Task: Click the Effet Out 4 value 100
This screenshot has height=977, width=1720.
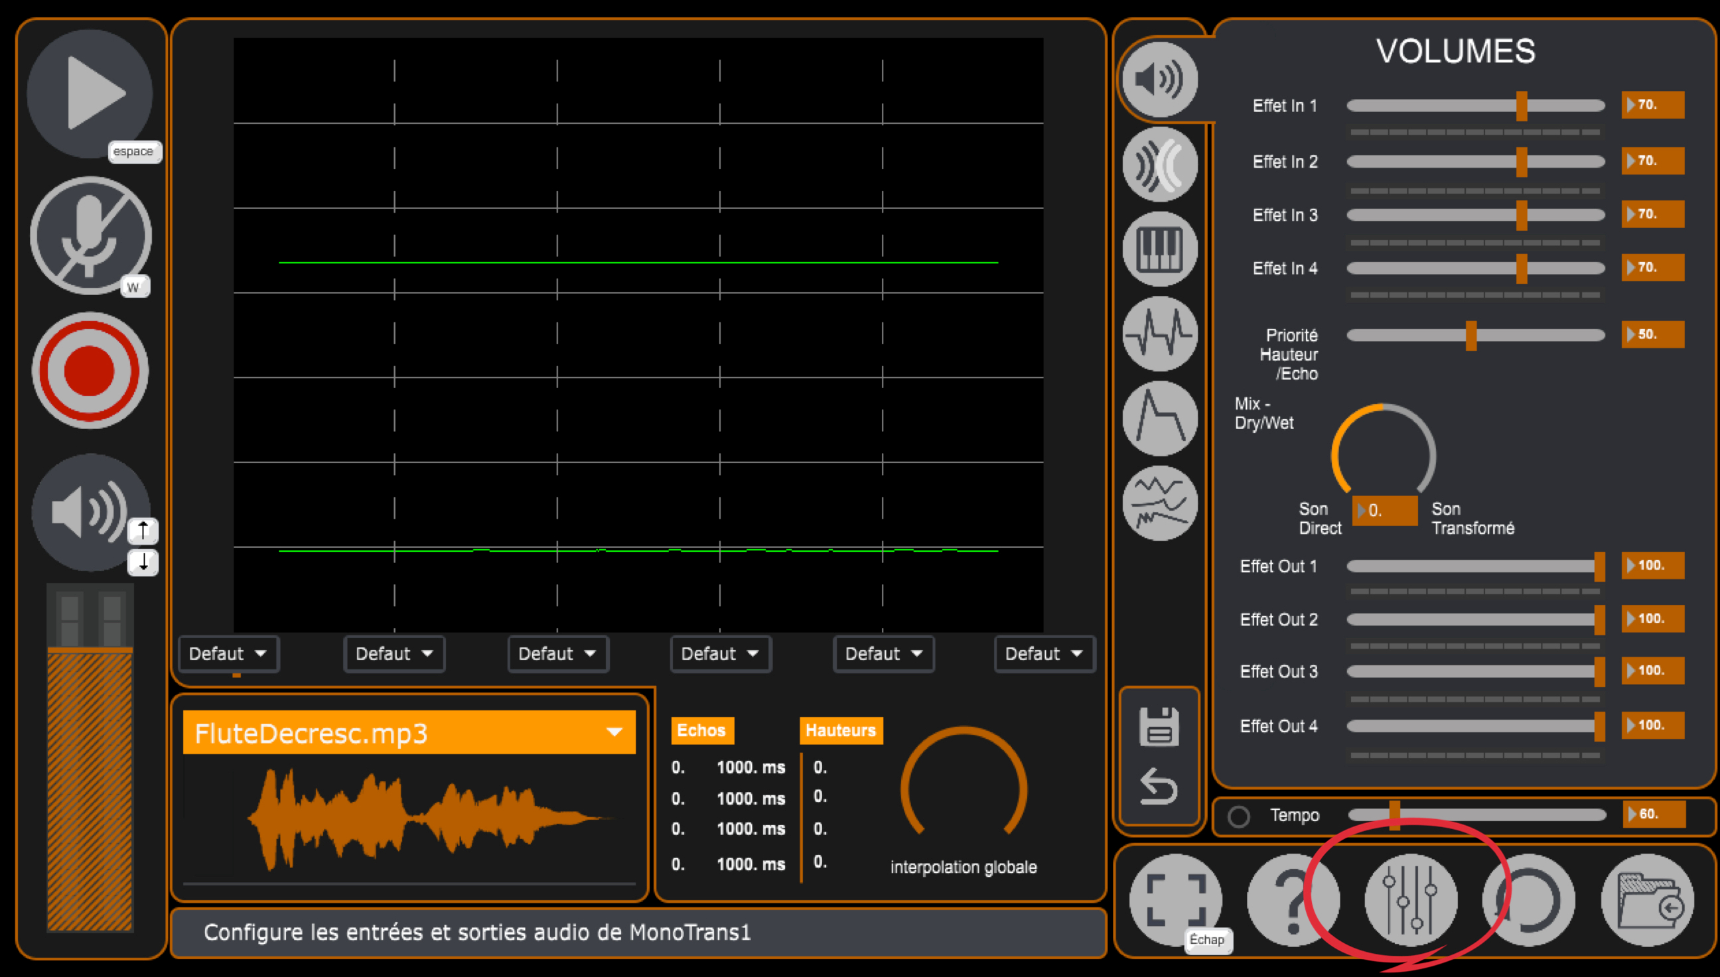Action: [1652, 726]
